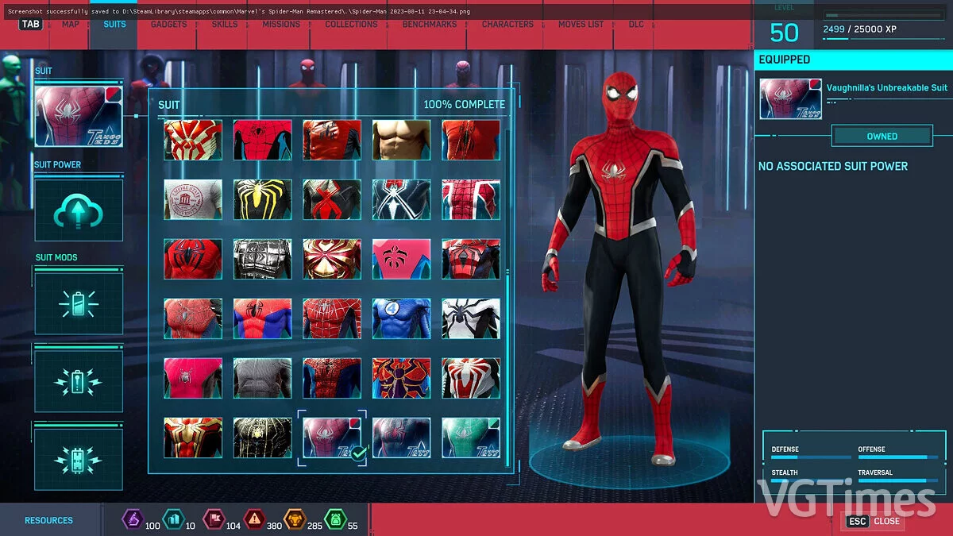Select the glowing battery suit mod slot
This screenshot has width=953, height=536.
pos(79,303)
